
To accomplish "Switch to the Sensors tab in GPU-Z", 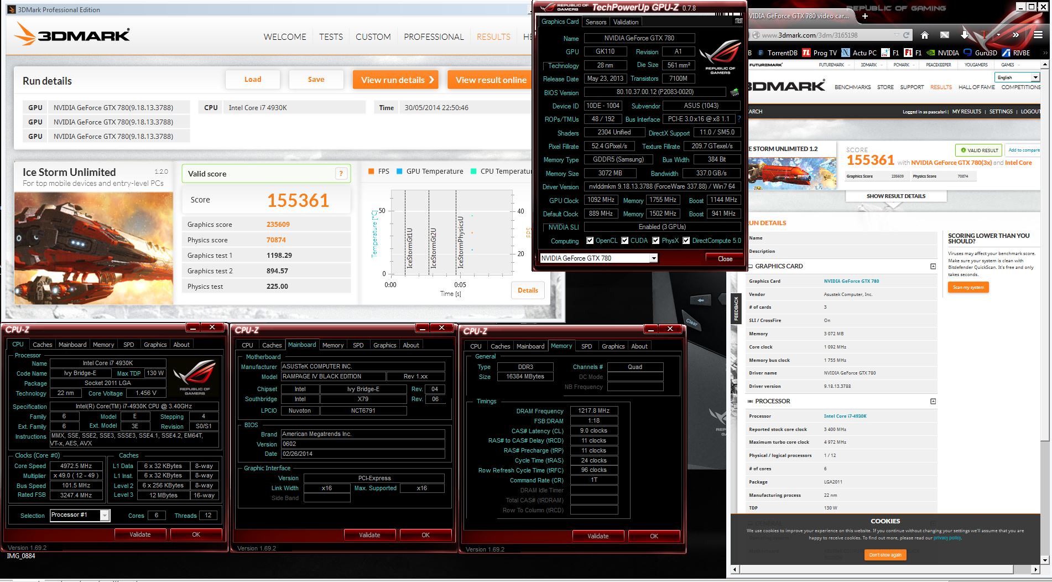I will [x=596, y=22].
